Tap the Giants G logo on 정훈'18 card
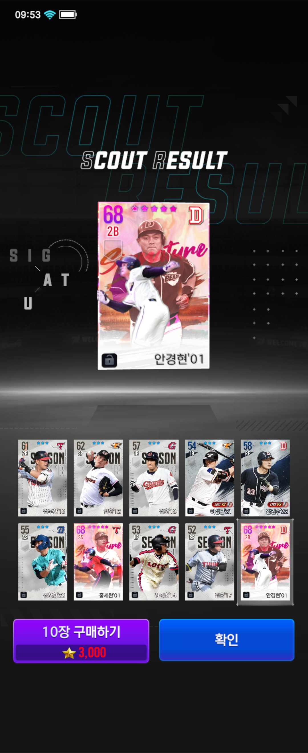This screenshot has height=753, width=308. click(172, 446)
